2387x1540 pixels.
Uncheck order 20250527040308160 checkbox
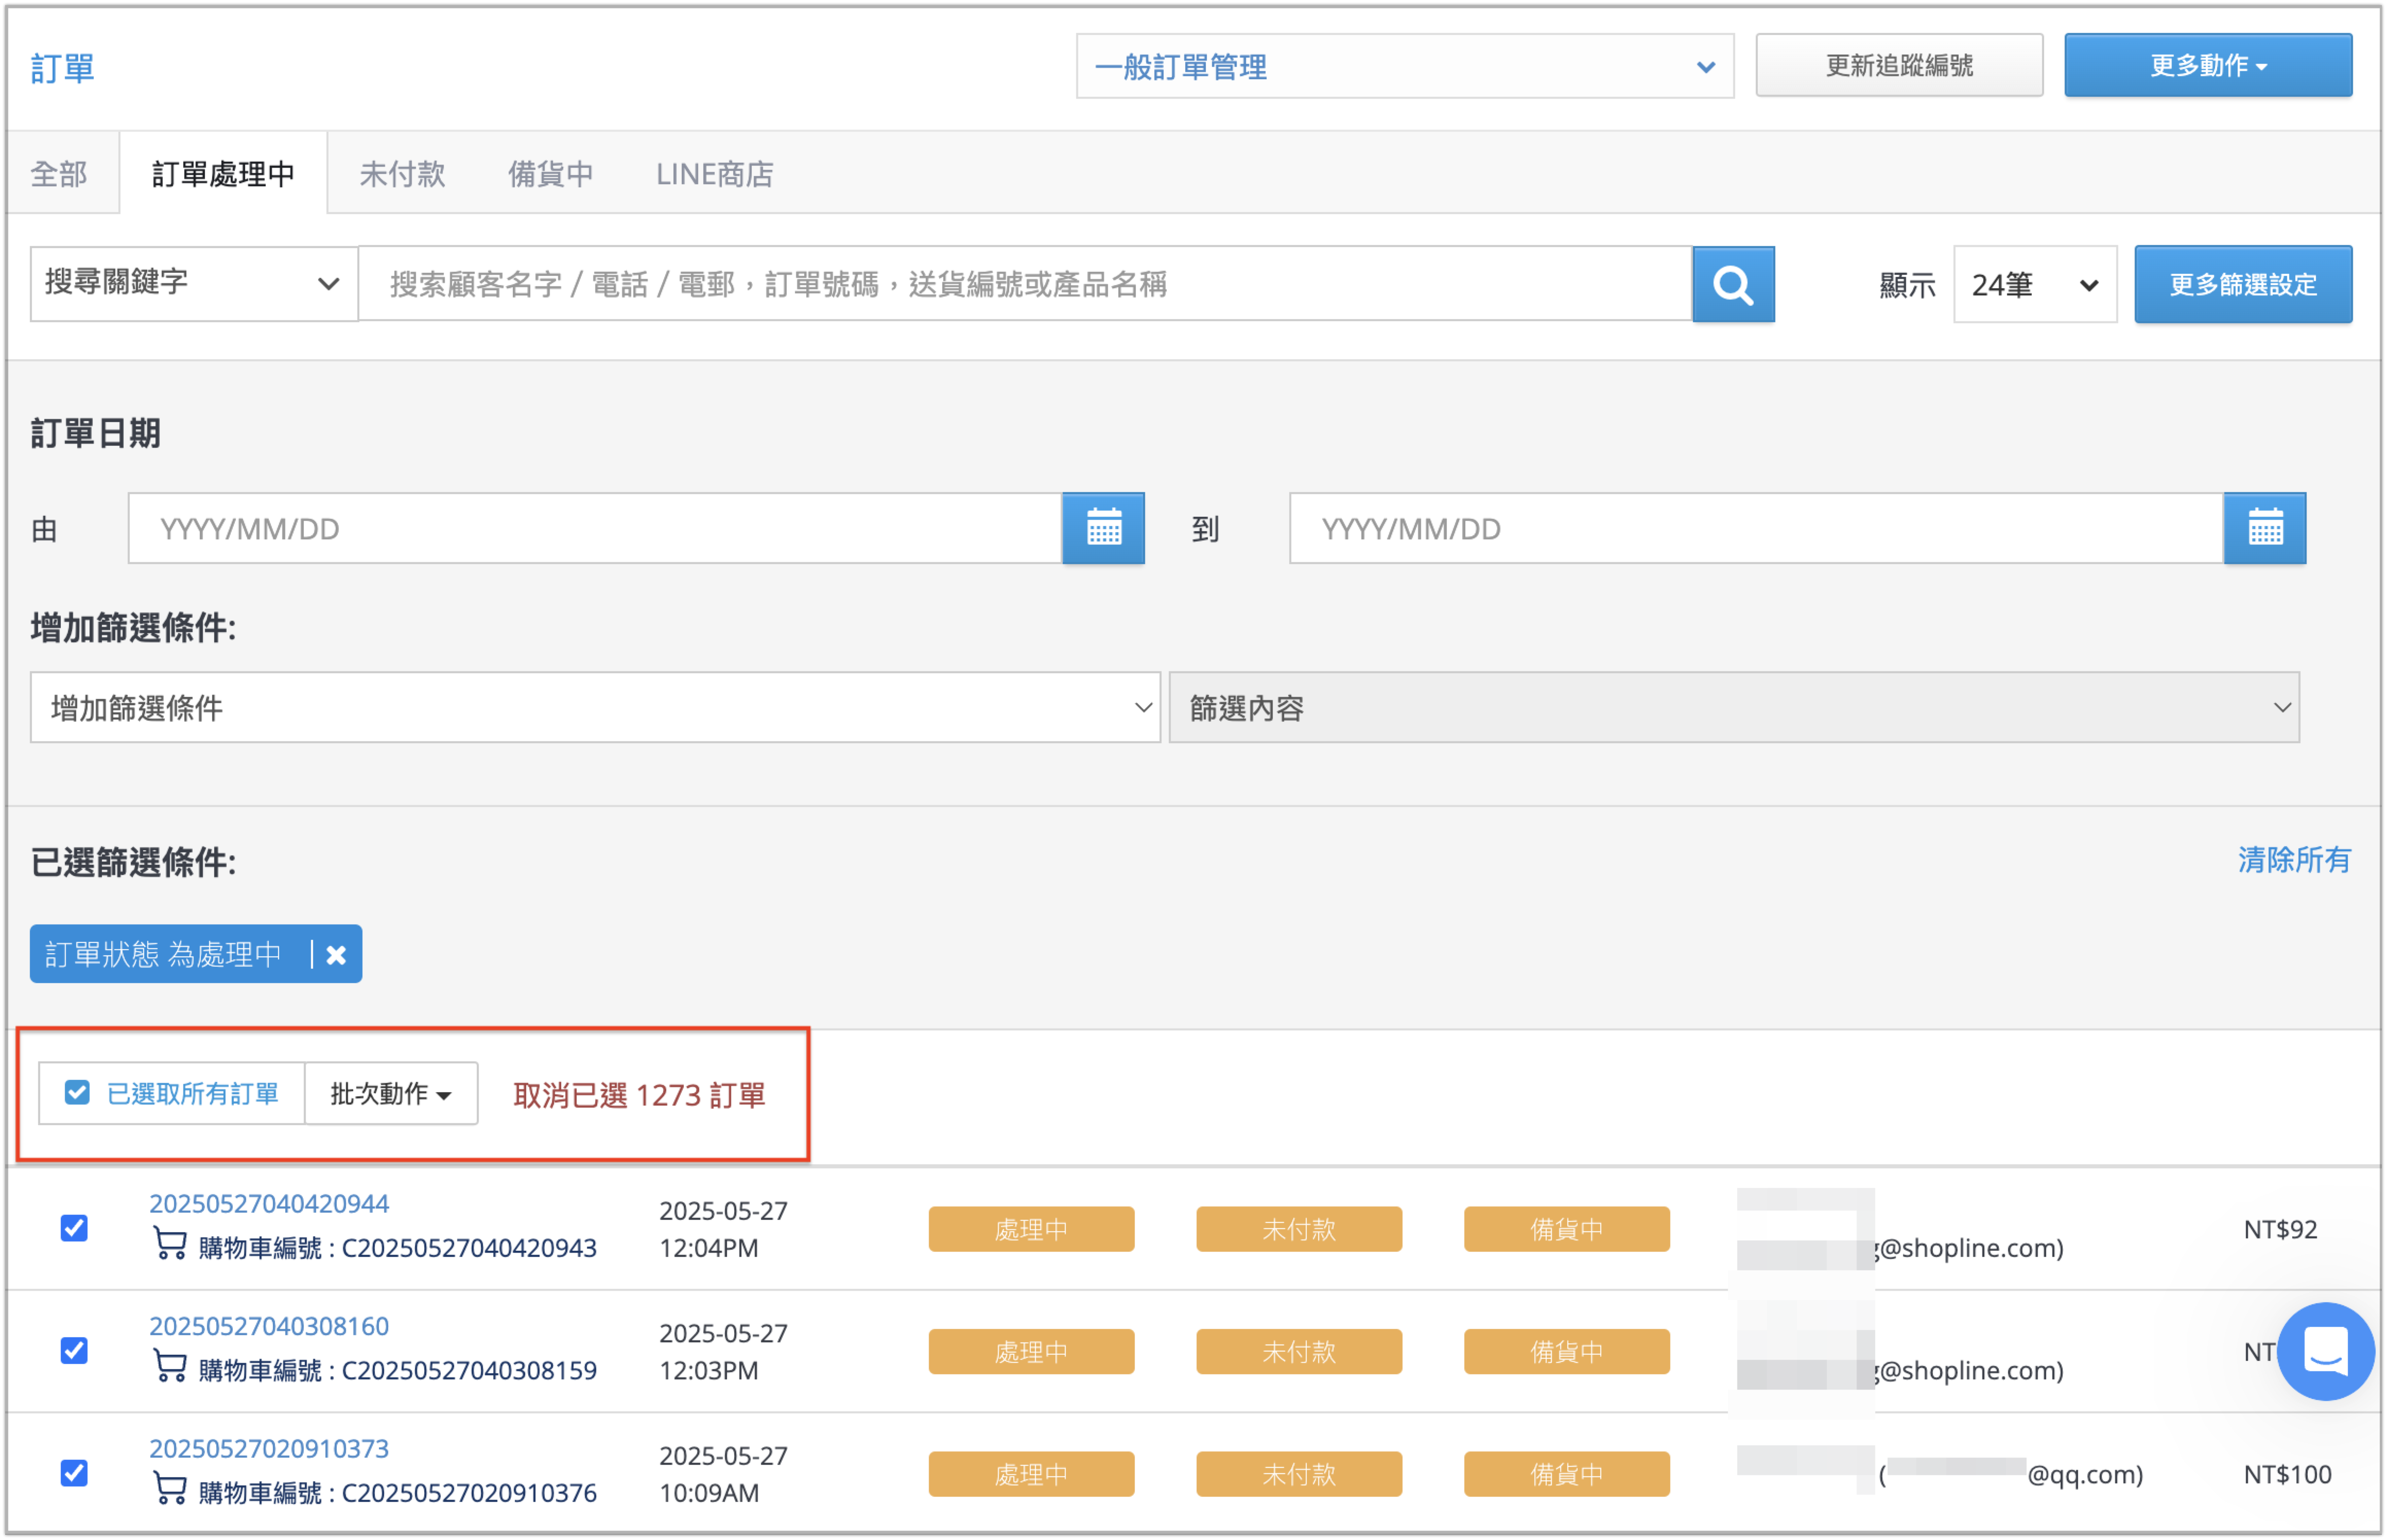point(74,1350)
